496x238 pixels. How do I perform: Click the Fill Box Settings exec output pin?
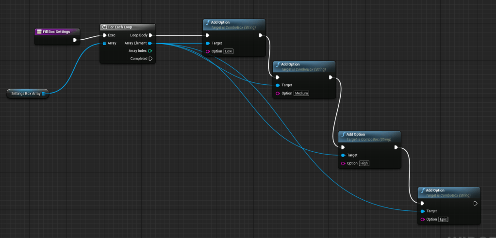[x=75, y=40]
